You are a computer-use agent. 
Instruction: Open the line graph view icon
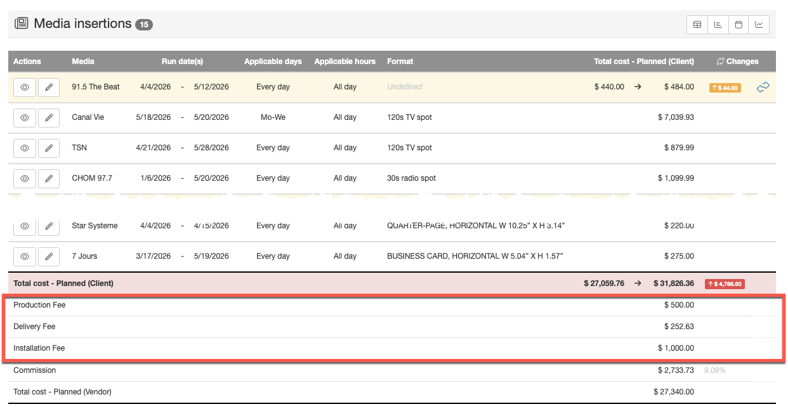pyautogui.click(x=759, y=25)
